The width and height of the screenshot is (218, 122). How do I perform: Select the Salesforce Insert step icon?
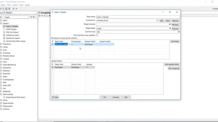4,35
